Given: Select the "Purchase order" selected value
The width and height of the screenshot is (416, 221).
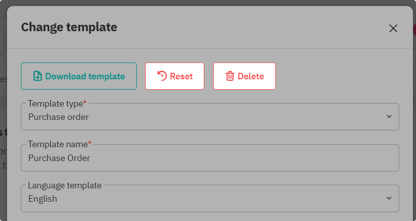Looking at the screenshot, I should (59, 117).
